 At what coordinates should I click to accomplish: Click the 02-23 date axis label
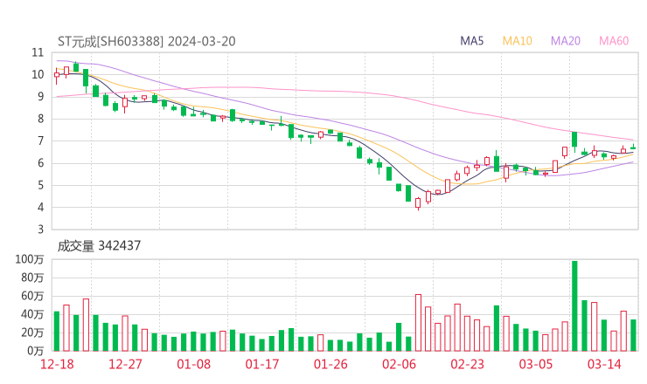point(467,364)
